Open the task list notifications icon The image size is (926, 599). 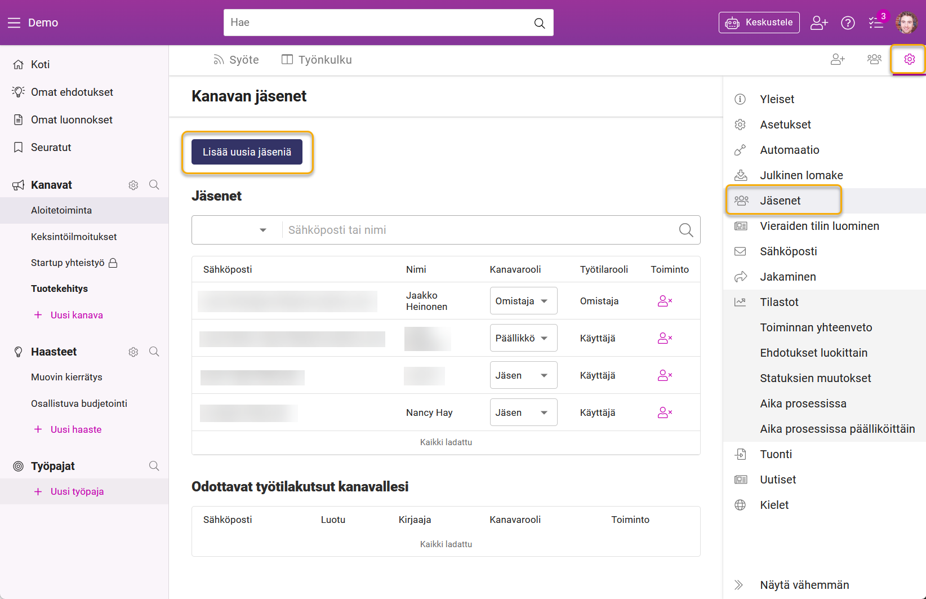click(876, 23)
